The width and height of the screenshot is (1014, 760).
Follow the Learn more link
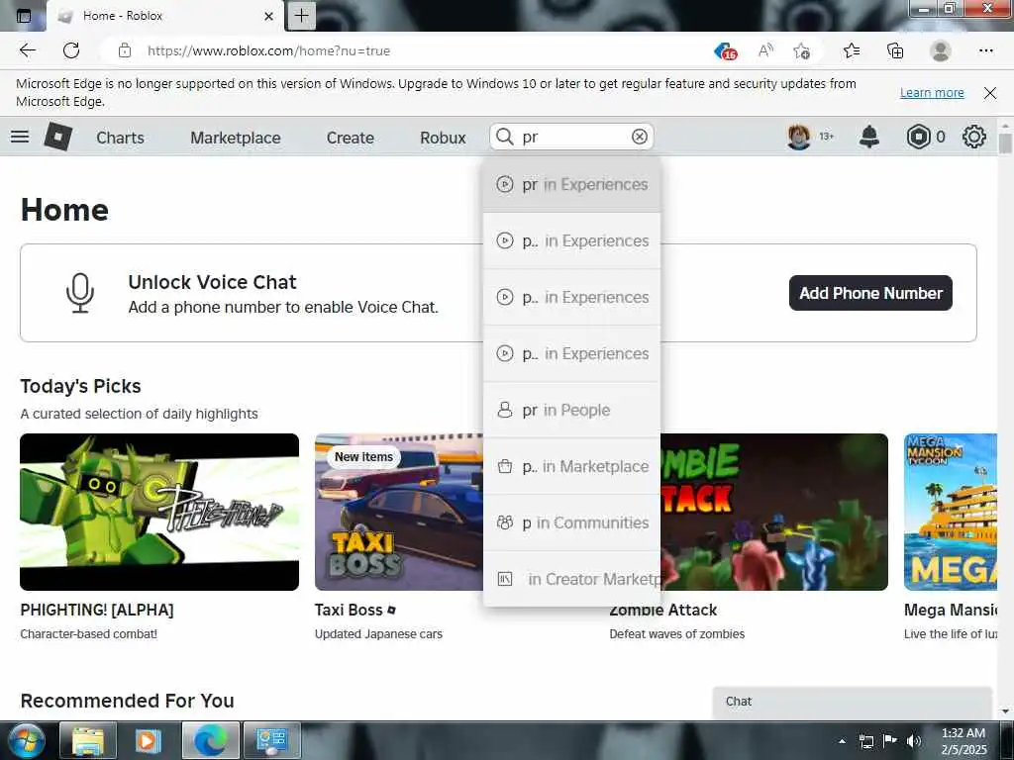click(x=932, y=92)
